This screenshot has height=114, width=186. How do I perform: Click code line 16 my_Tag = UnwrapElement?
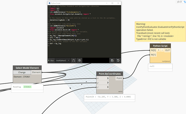pos(63,36)
